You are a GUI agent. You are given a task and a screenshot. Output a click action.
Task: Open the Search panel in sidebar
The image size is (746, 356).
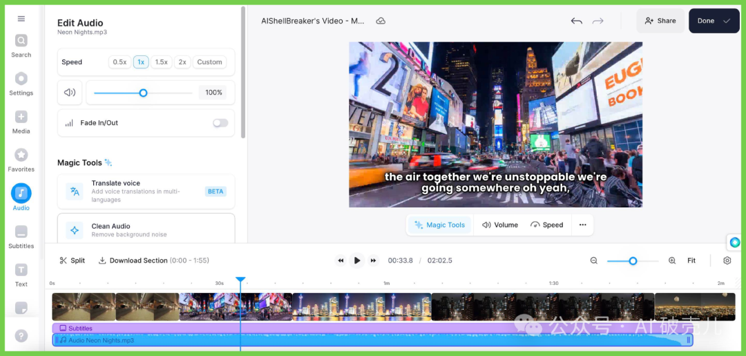(x=21, y=46)
